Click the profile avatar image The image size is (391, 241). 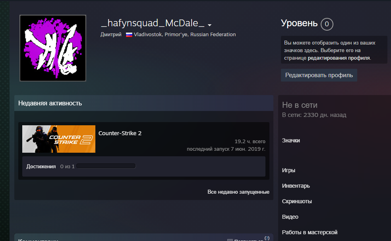click(x=53, y=48)
